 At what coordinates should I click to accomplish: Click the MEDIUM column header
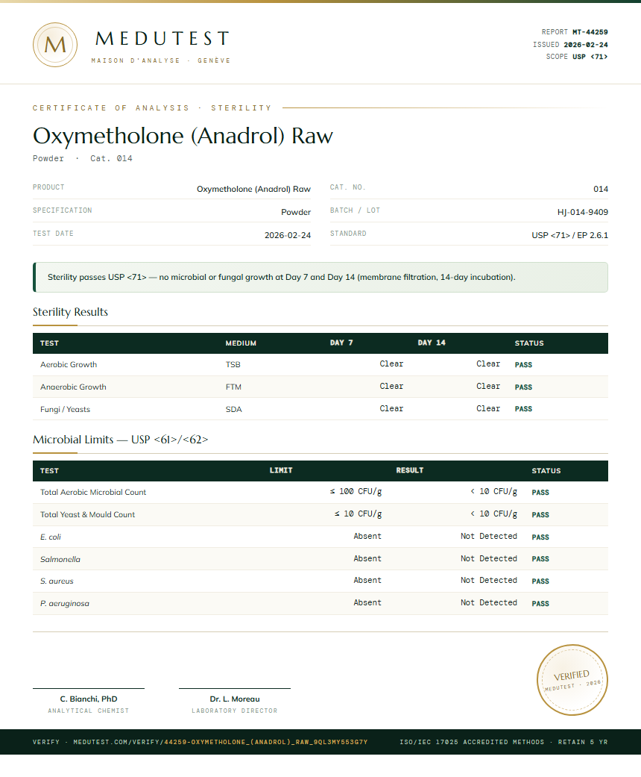[x=241, y=343]
